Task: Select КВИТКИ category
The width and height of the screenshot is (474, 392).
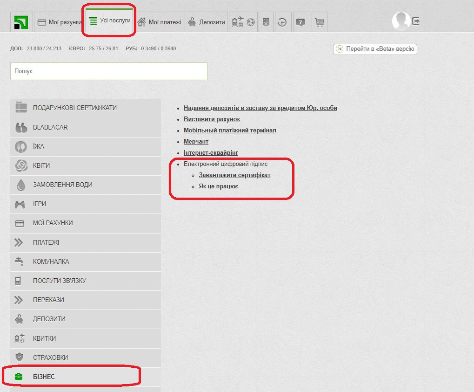Action: [86, 339]
